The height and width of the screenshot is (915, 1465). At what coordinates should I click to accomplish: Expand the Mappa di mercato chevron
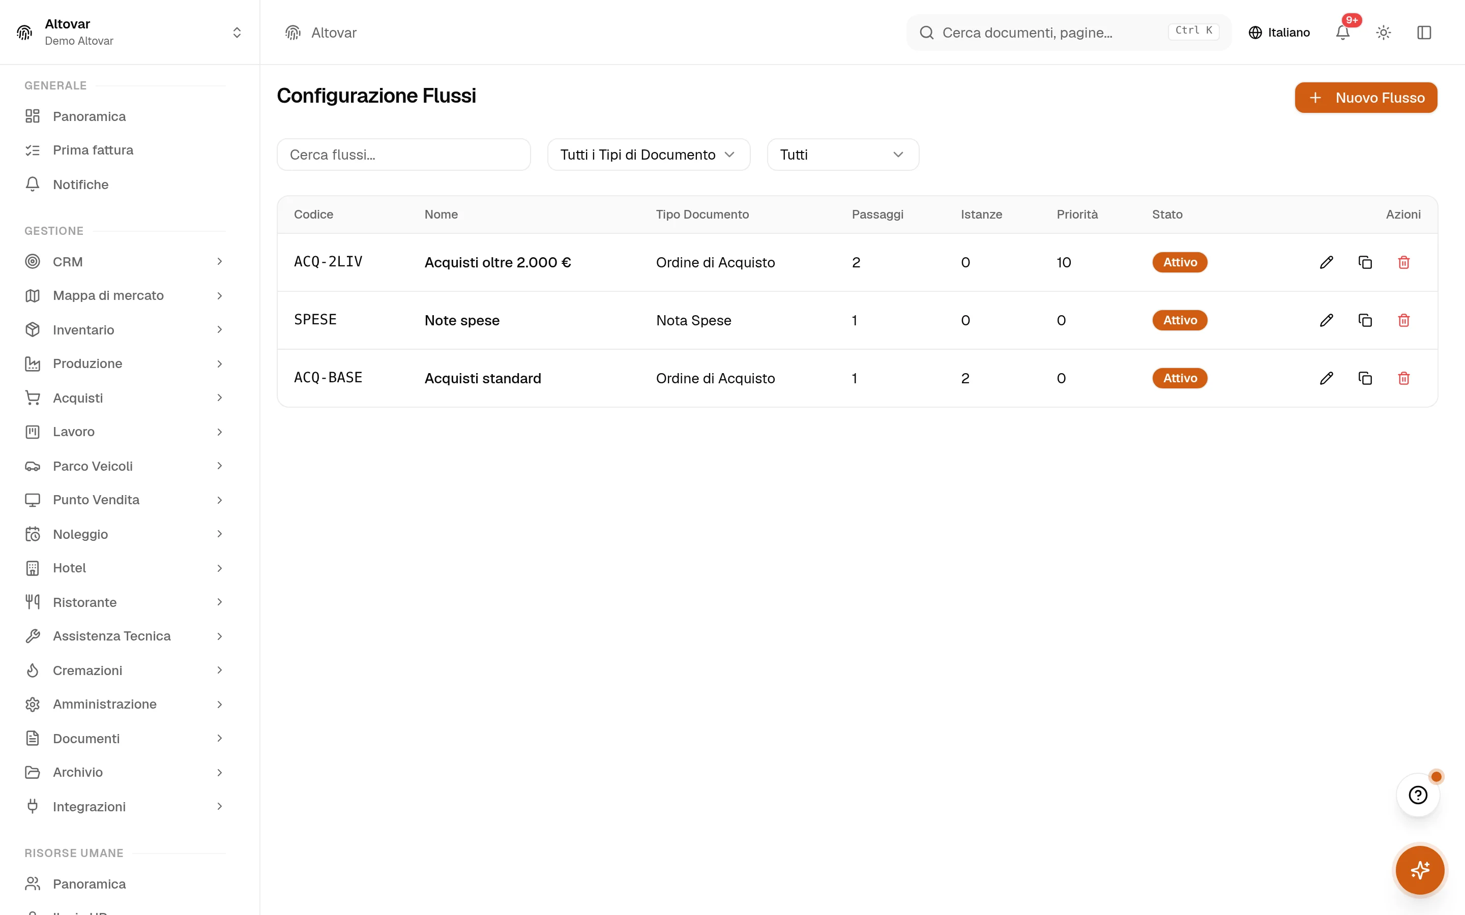coord(220,295)
